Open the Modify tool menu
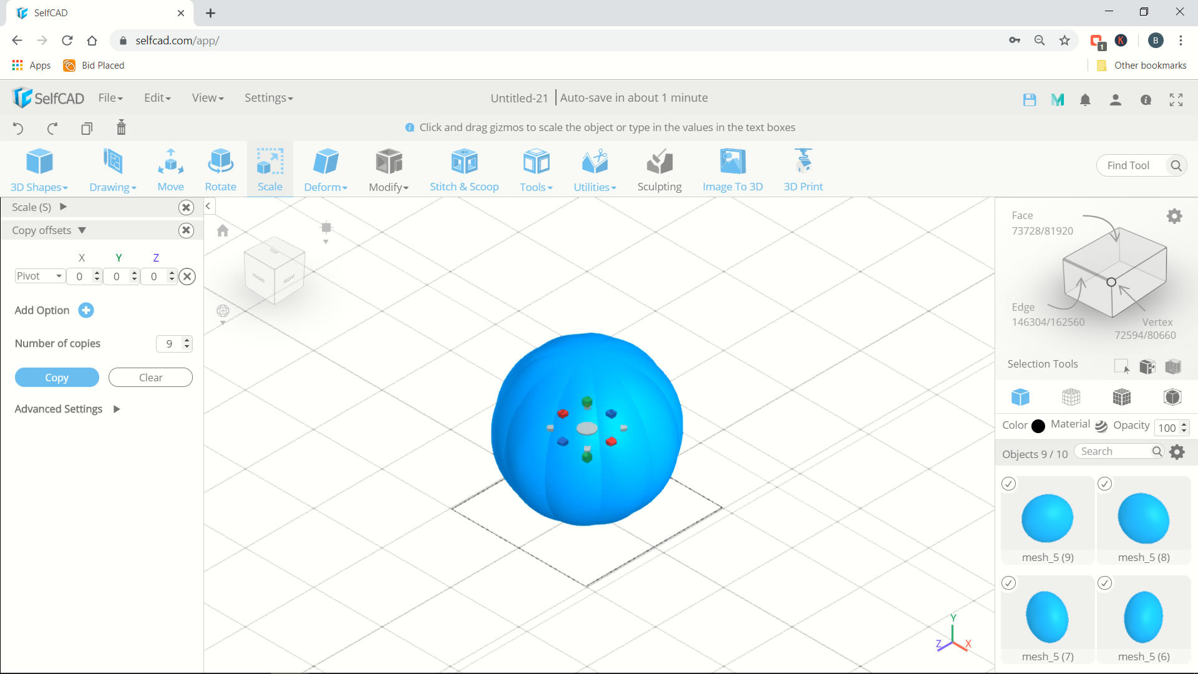Screen dimensions: 1198x674 [389, 170]
